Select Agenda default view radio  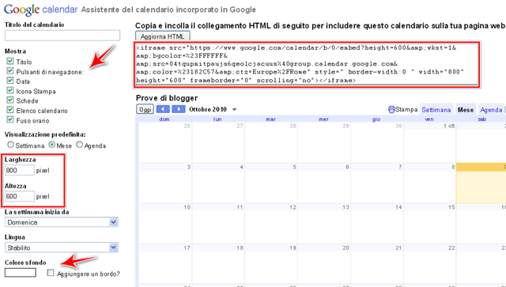[x=79, y=145]
